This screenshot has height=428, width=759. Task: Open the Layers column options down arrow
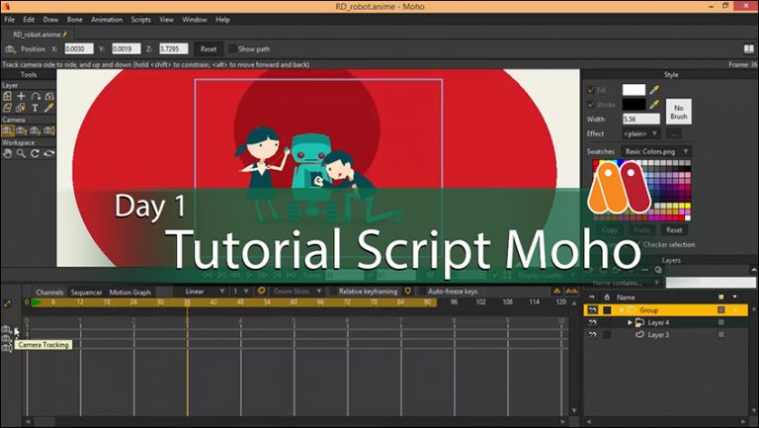[x=735, y=297]
